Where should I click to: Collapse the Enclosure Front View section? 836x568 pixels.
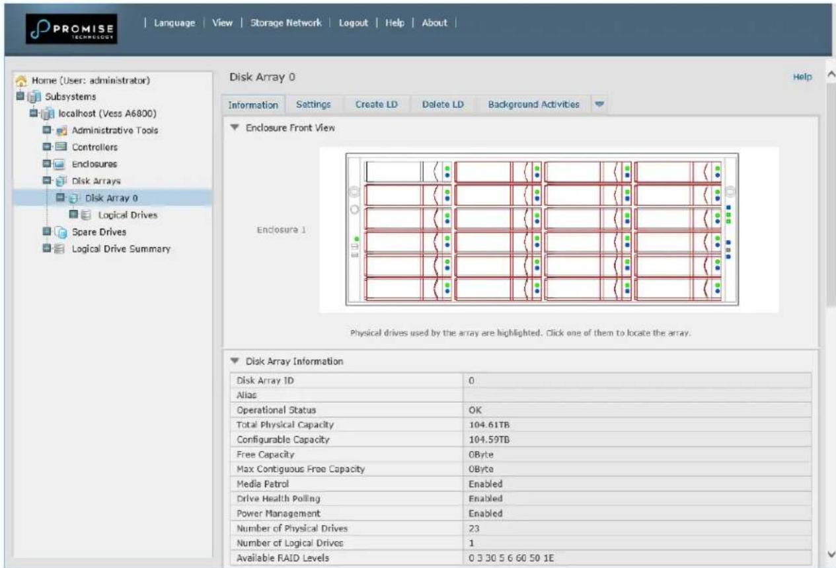click(235, 127)
